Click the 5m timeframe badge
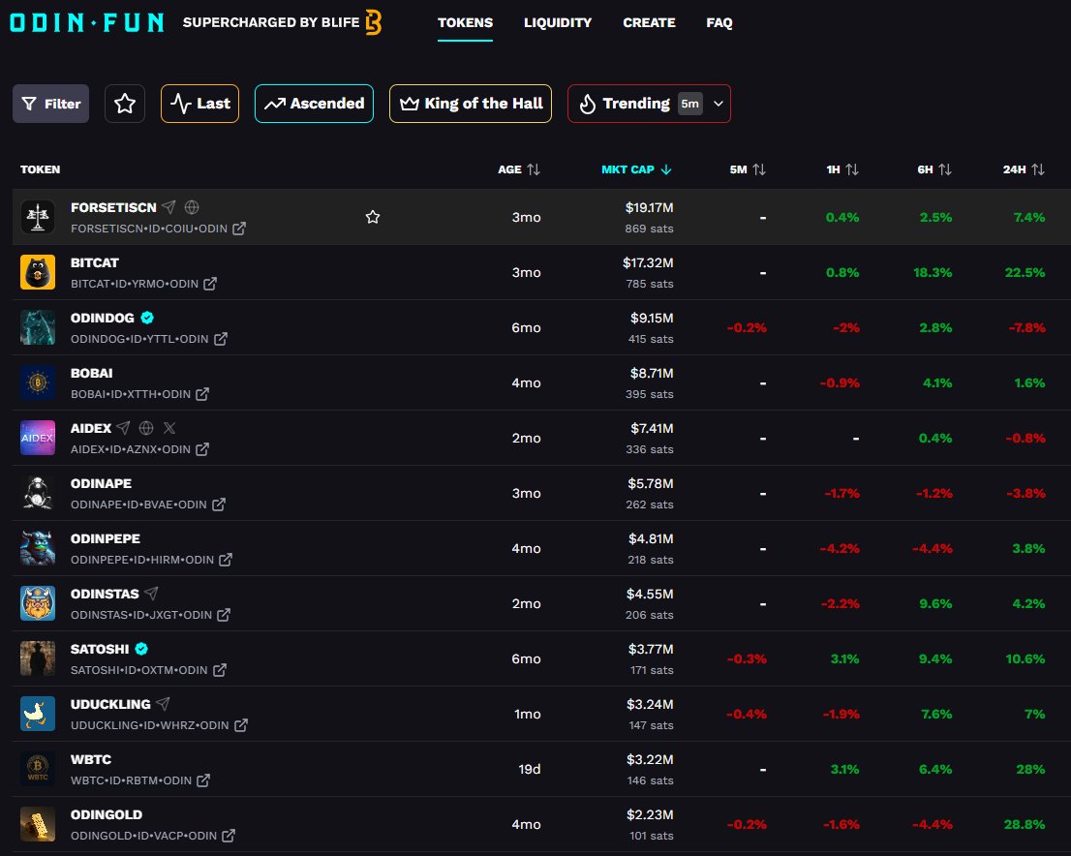1071x856 pixels. point(689,104)
